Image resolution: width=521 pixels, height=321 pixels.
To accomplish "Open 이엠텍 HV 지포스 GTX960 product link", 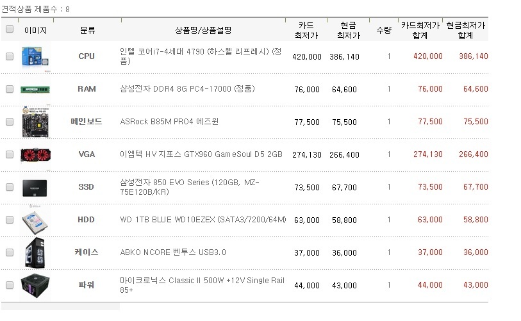I will (201, 154).
